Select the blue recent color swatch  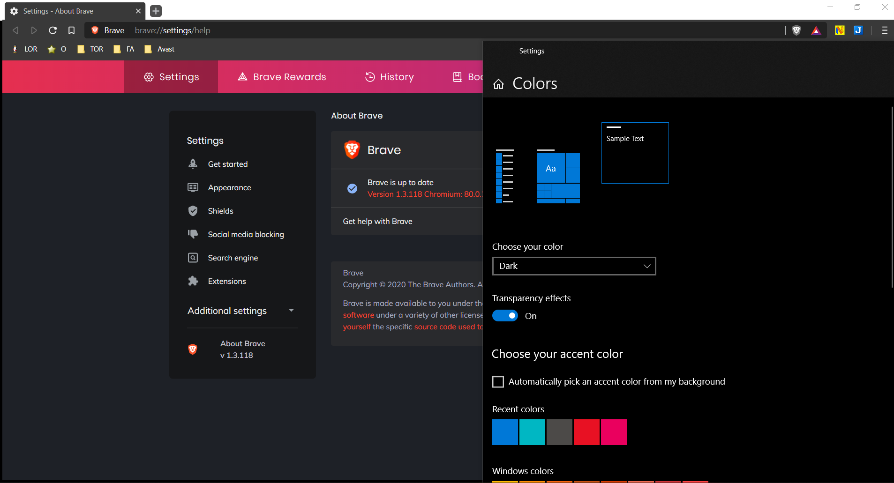click(505, 432)
